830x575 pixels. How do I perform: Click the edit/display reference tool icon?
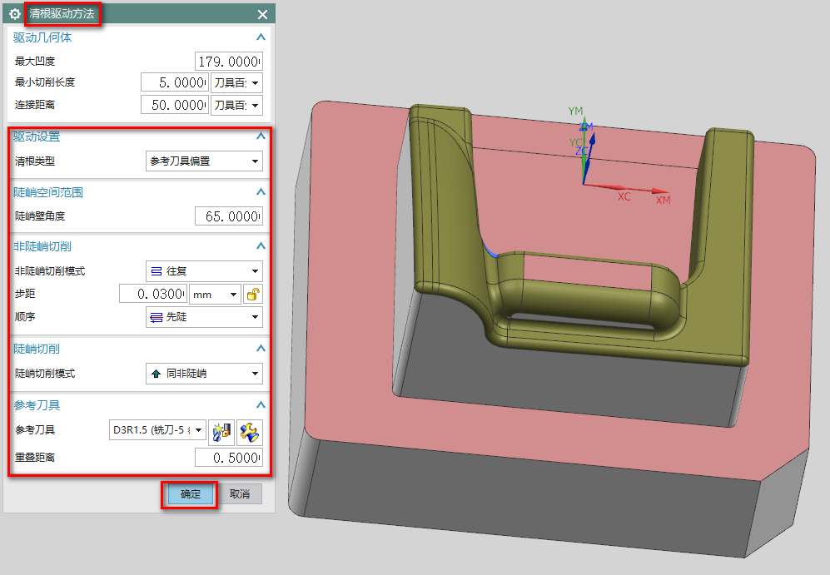coord(249,430)
